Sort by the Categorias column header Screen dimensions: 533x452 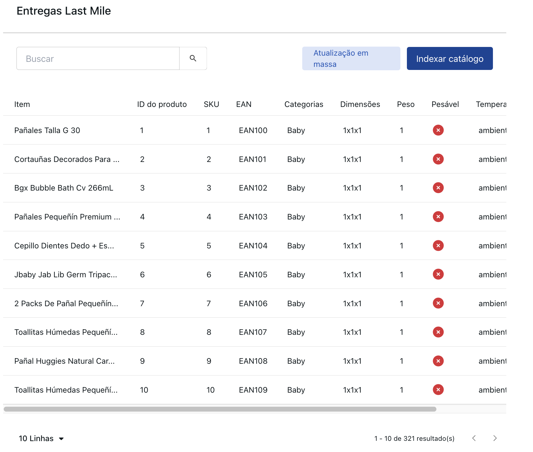(x=303, y=104)
